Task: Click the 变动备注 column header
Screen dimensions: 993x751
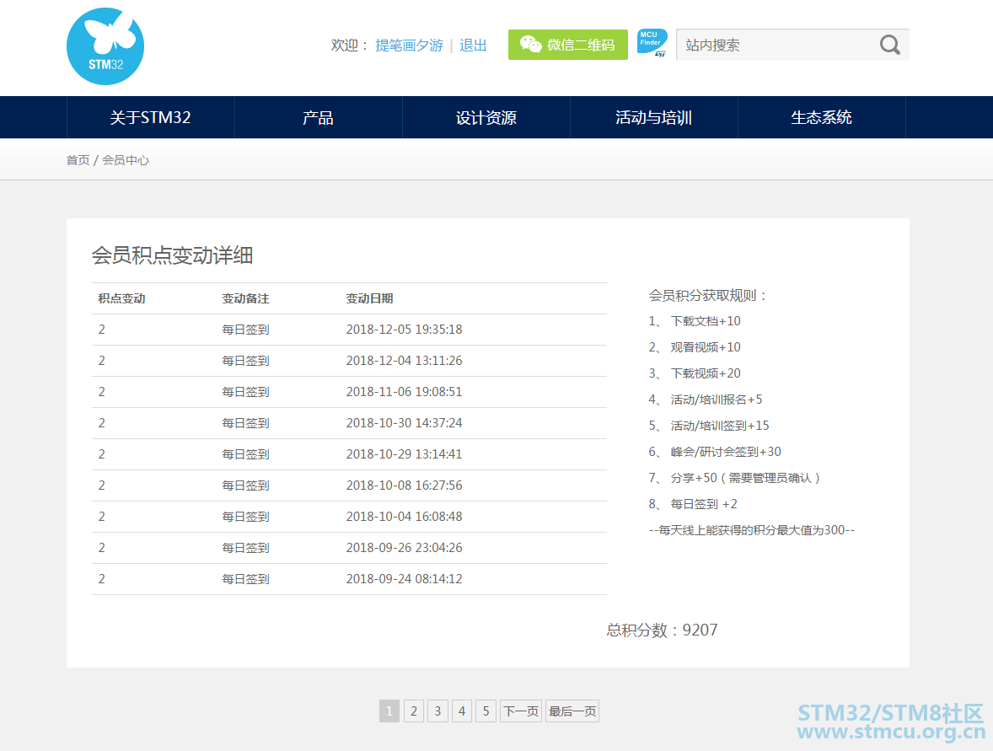Action: (x=245, y=298)
